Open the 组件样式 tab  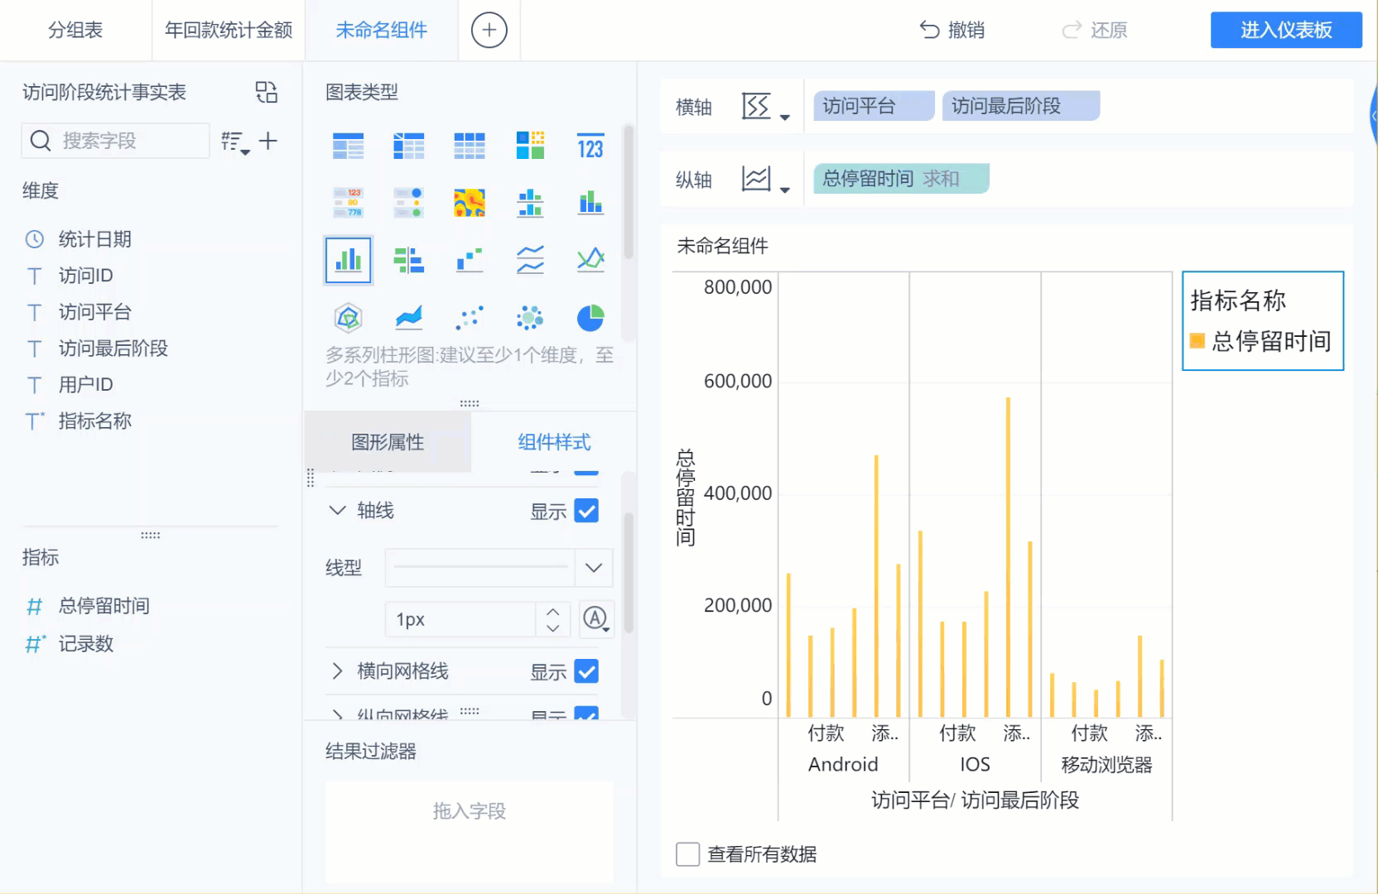click(554, 442)
